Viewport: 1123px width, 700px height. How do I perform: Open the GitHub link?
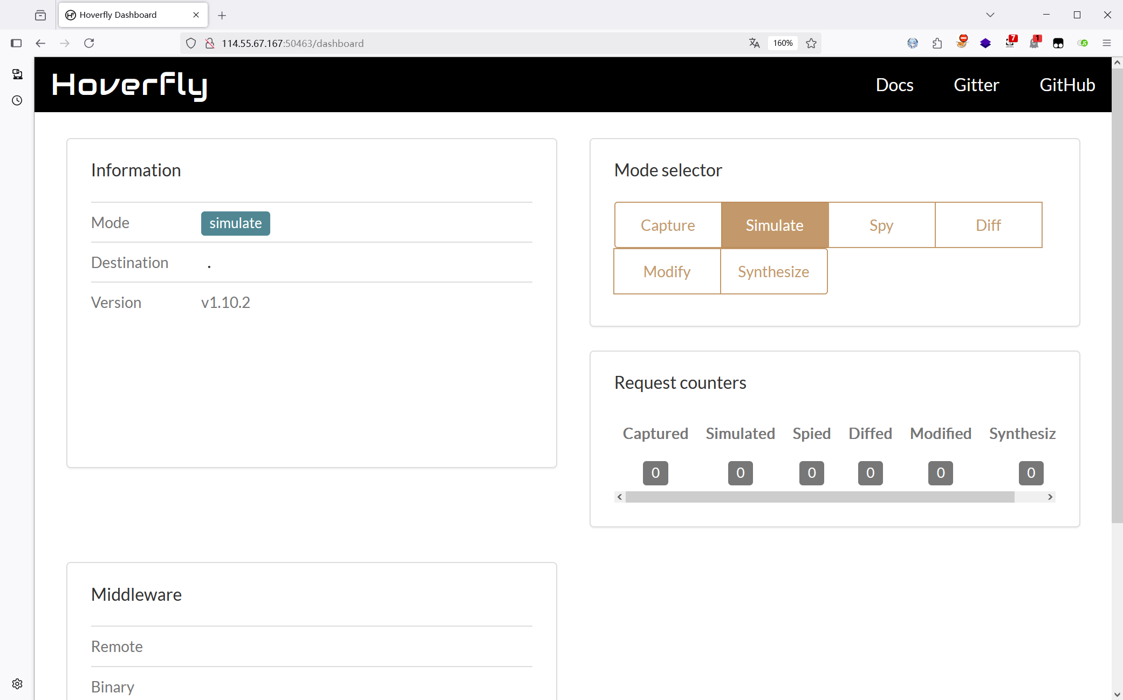(x=1067, y=85)
